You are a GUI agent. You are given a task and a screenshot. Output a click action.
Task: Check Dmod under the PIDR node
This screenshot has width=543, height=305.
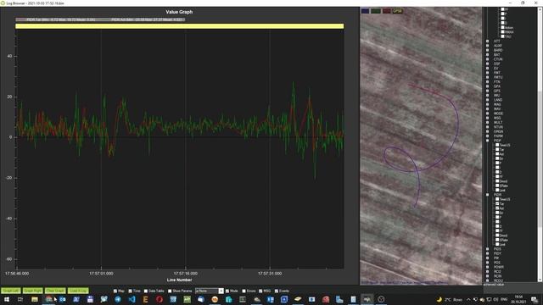(x=497, y=236)
